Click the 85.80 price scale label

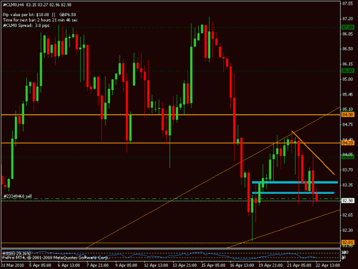pyautogui.click(x=348, y=79)
